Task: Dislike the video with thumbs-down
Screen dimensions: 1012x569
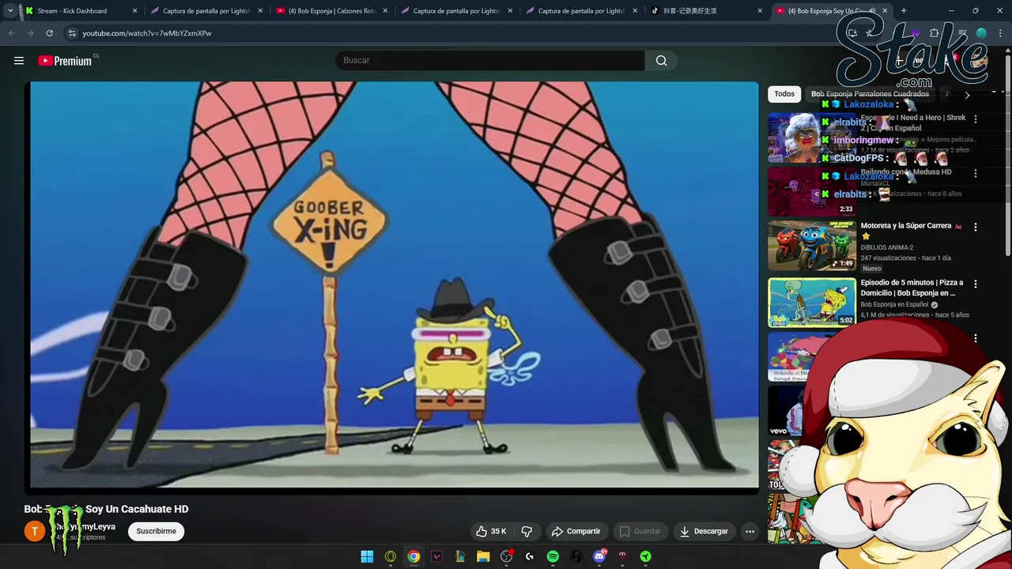Action: tap(527, 531)
